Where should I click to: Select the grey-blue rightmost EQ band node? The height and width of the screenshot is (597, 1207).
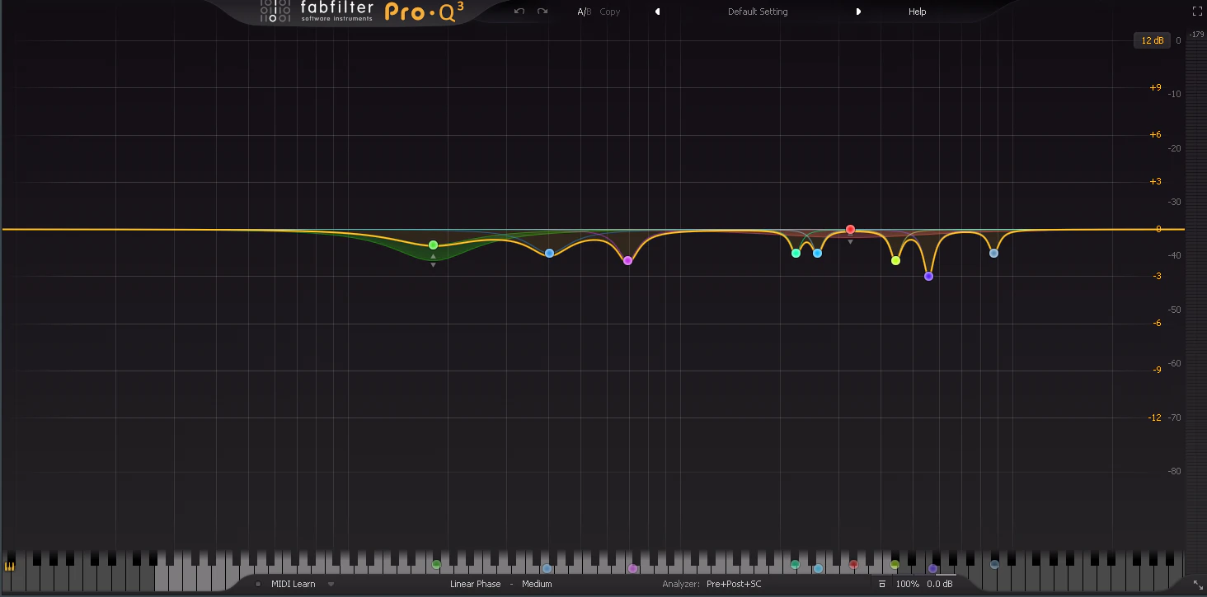pos(993,253)
